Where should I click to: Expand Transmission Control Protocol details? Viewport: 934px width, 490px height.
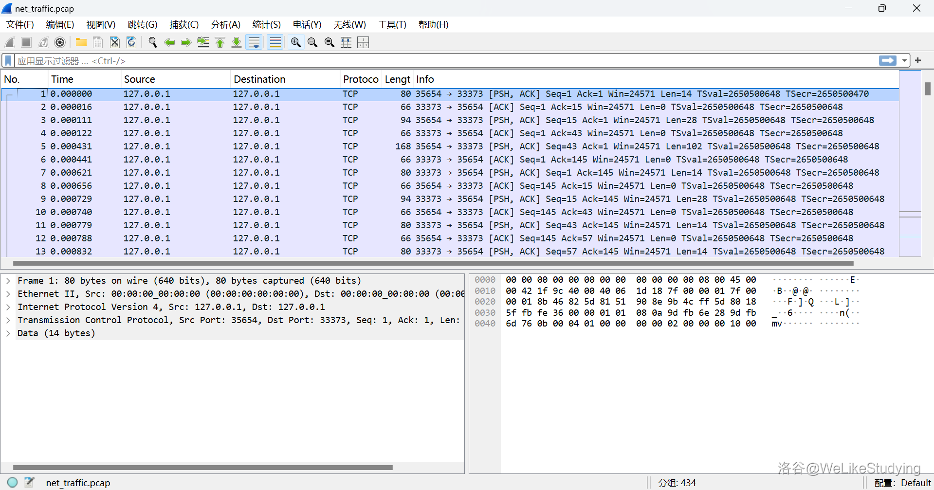pyautogui.click(x=8, y=320)
